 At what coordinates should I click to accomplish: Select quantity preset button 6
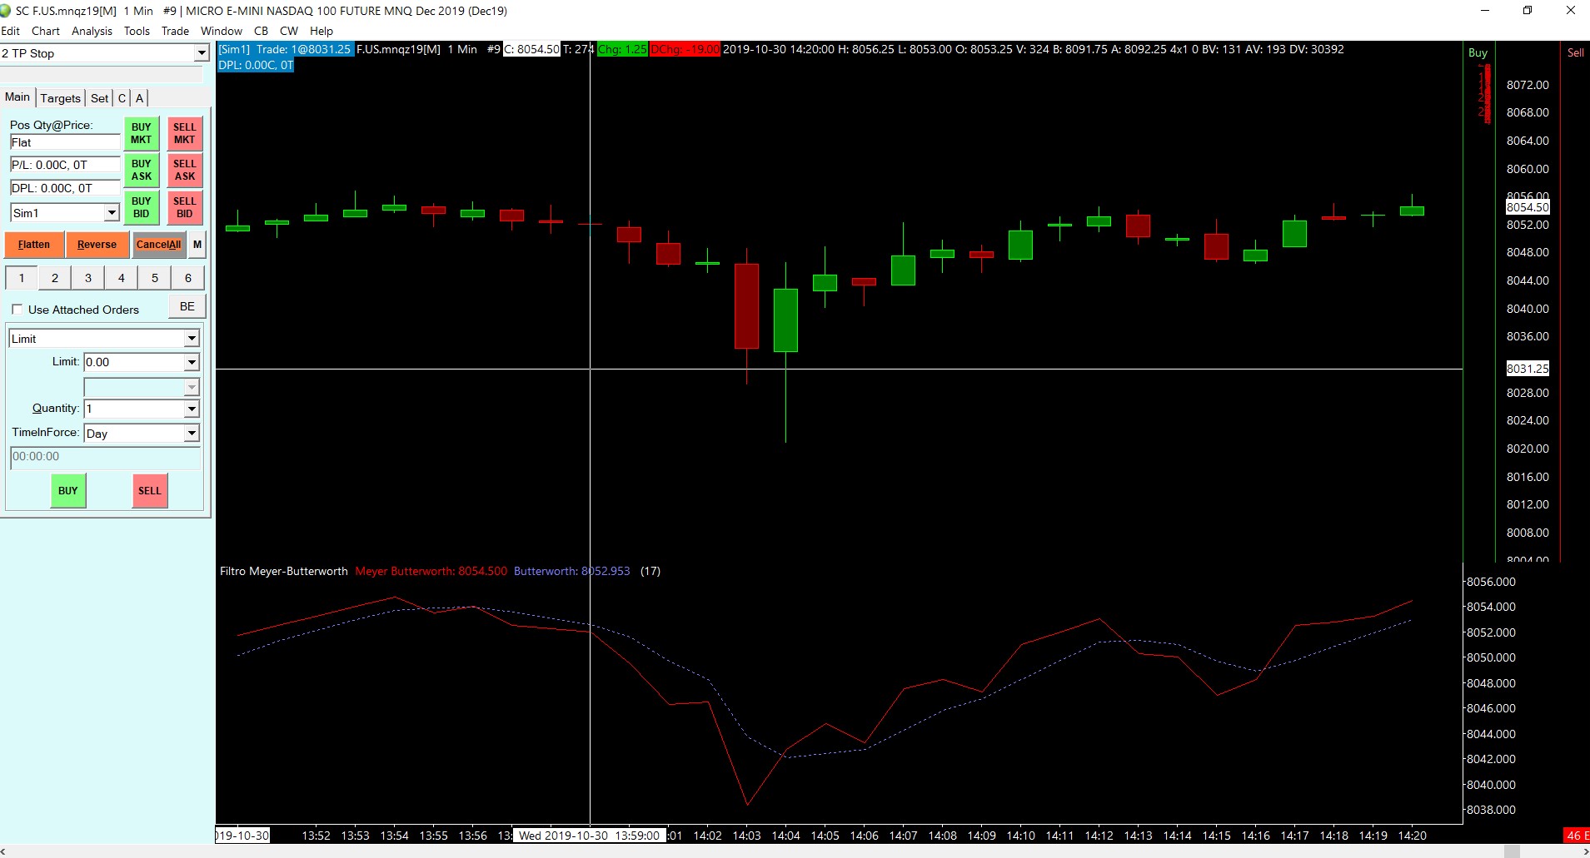click(x=188, y=278)
